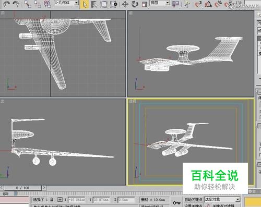Activate the Select and Scale tool
Viewport: 261px width, 207px height.
click(145, 4)
